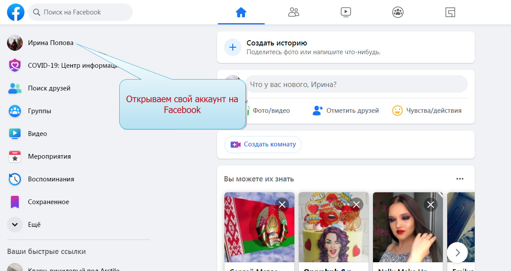The height and width of the screenshot is (271, 511).
Task: Open Видео in sidebar
Action: pyautogui.click(x=37, y=134)
